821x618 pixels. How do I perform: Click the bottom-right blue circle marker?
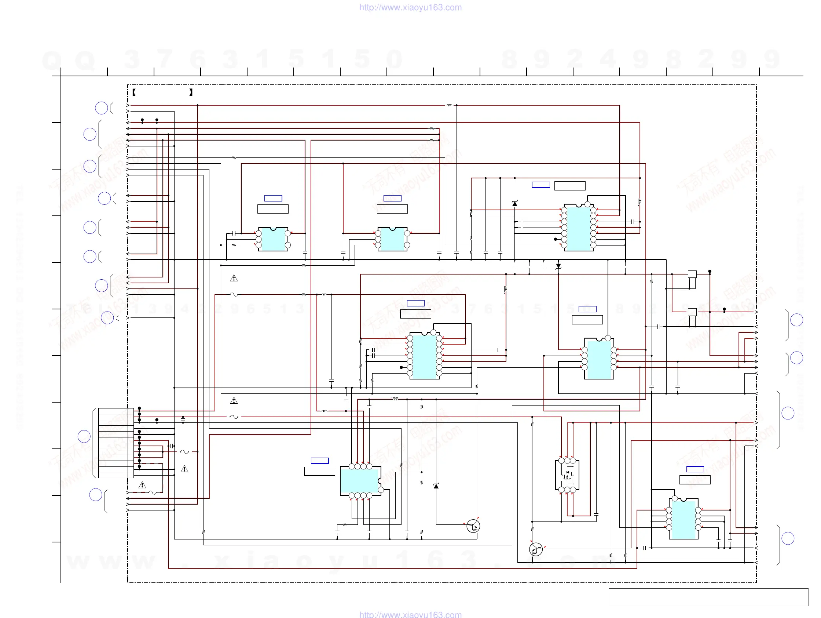788,538
